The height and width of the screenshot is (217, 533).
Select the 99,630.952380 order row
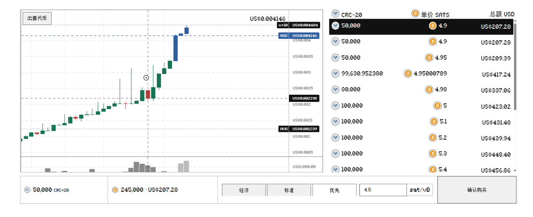pyautogui.click(x=421, y=74)
